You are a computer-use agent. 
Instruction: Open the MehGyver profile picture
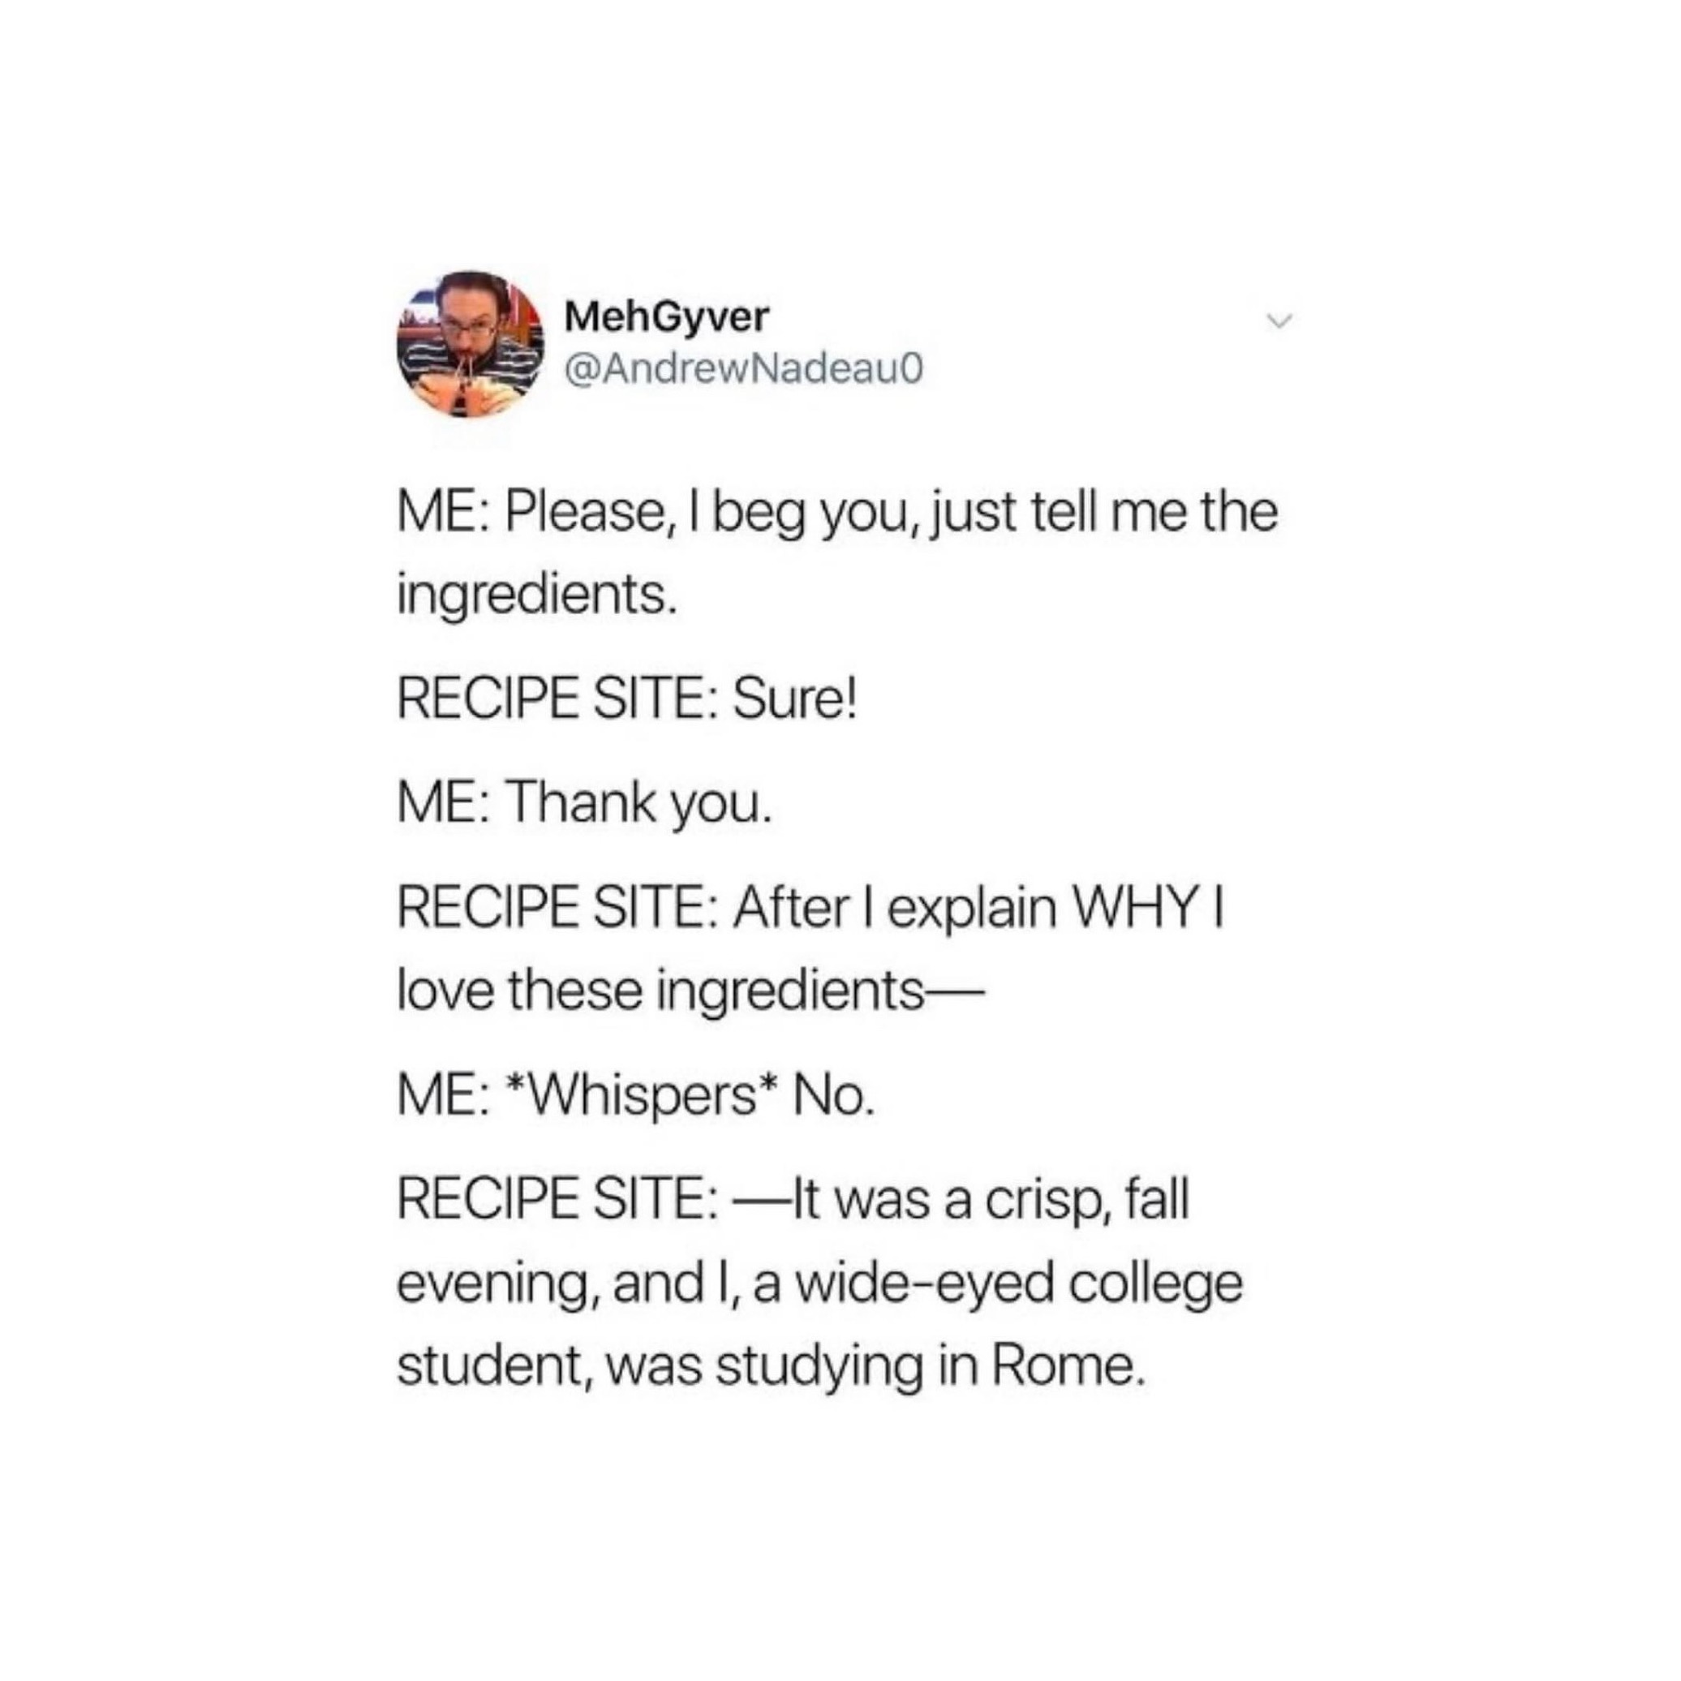470,344
